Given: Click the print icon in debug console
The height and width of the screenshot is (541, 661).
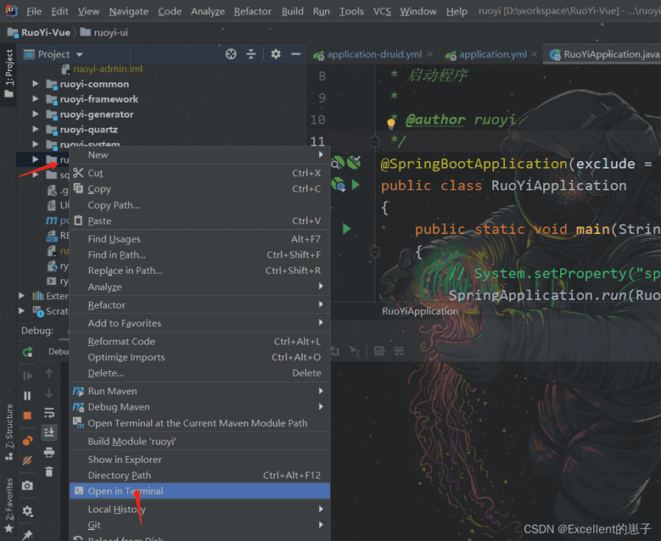Looking at the screenshot, I should 49,452.
